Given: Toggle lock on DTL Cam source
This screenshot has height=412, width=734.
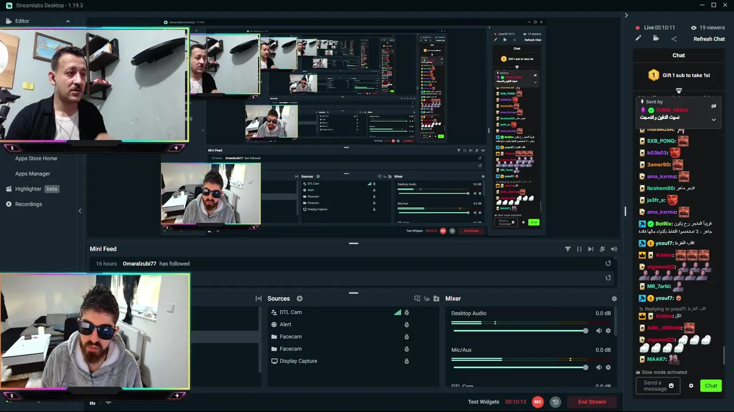Looking at the screenshot, I should tap(407, 312).
